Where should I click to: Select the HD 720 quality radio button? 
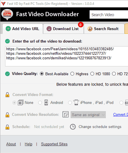(x=114, y=74)
